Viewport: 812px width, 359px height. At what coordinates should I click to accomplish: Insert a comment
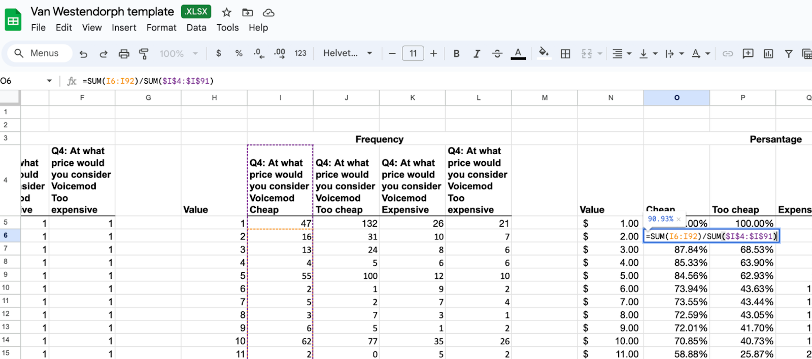coord(748,54)
